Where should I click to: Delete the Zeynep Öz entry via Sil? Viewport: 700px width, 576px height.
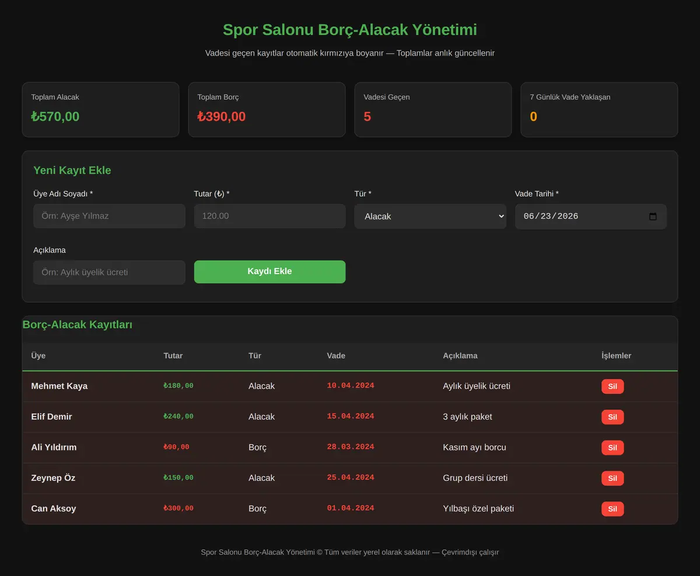pos(612,478)
